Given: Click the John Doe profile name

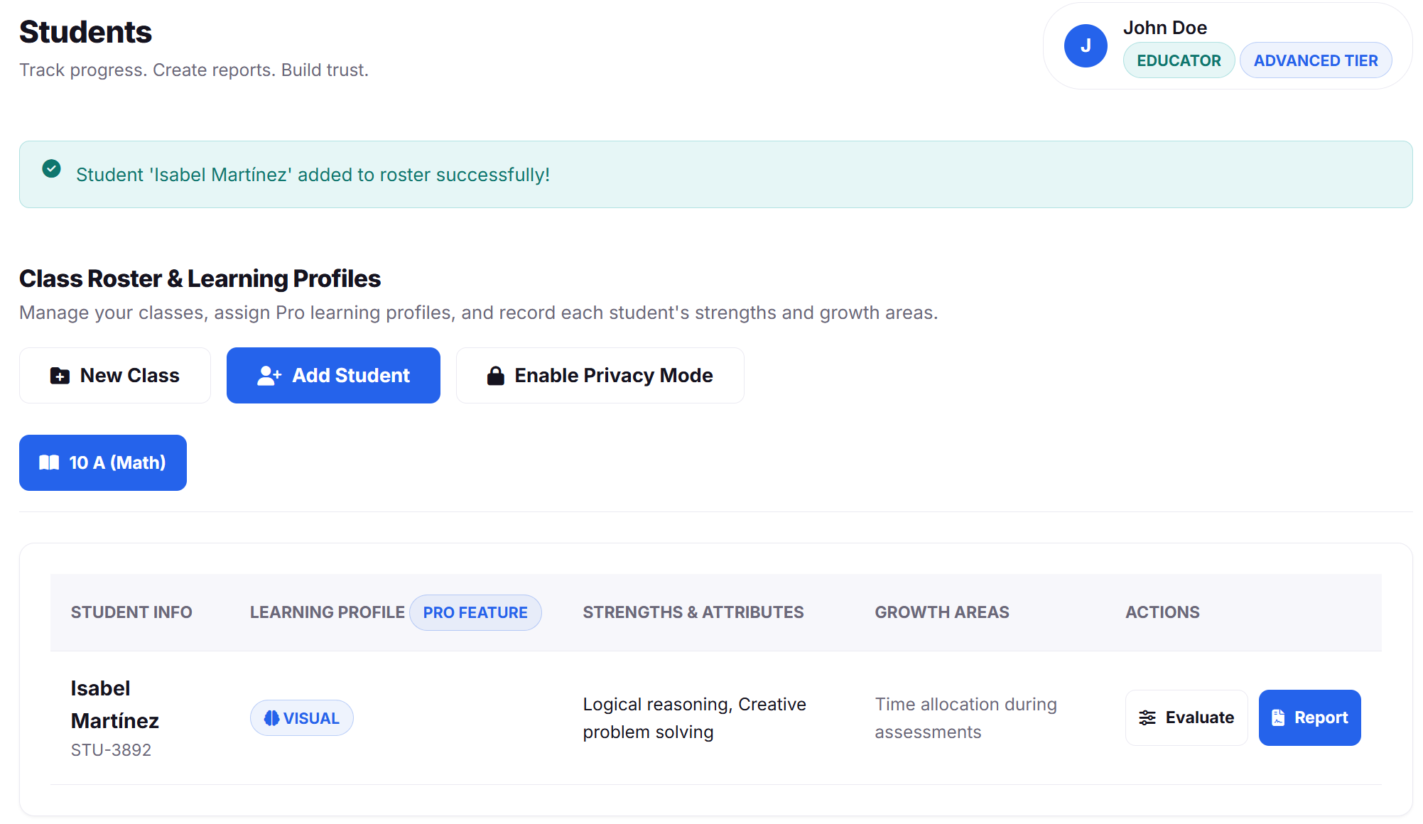Looking at the screenshot, I should pyautogui.click(x=1165, y=28).
